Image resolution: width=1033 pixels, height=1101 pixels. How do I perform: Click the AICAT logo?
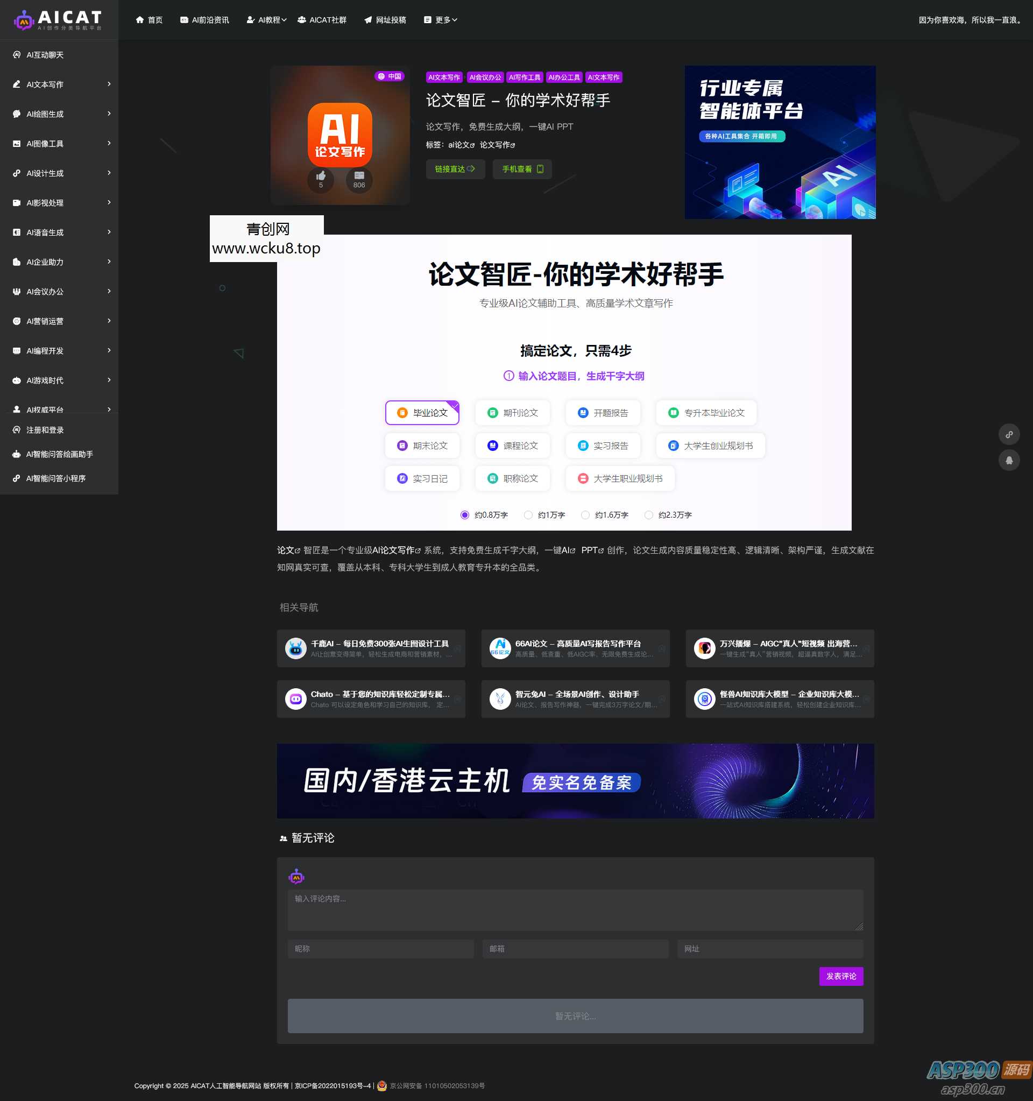tap(58, 20)
